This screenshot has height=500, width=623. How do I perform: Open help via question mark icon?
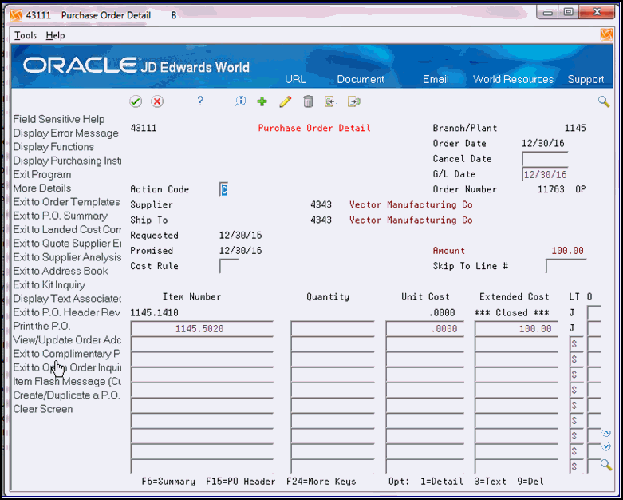click(x=200, y=101)
